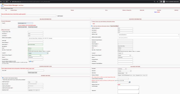Select Yes for delivery updates via SMS

pos(33,61)
